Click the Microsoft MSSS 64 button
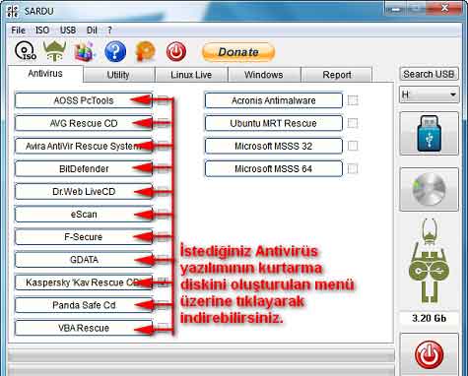 click(x=274, y=168)
